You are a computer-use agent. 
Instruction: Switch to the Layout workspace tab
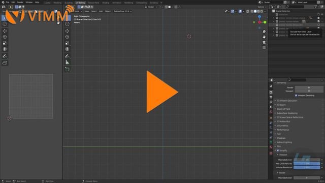[47, 3]
